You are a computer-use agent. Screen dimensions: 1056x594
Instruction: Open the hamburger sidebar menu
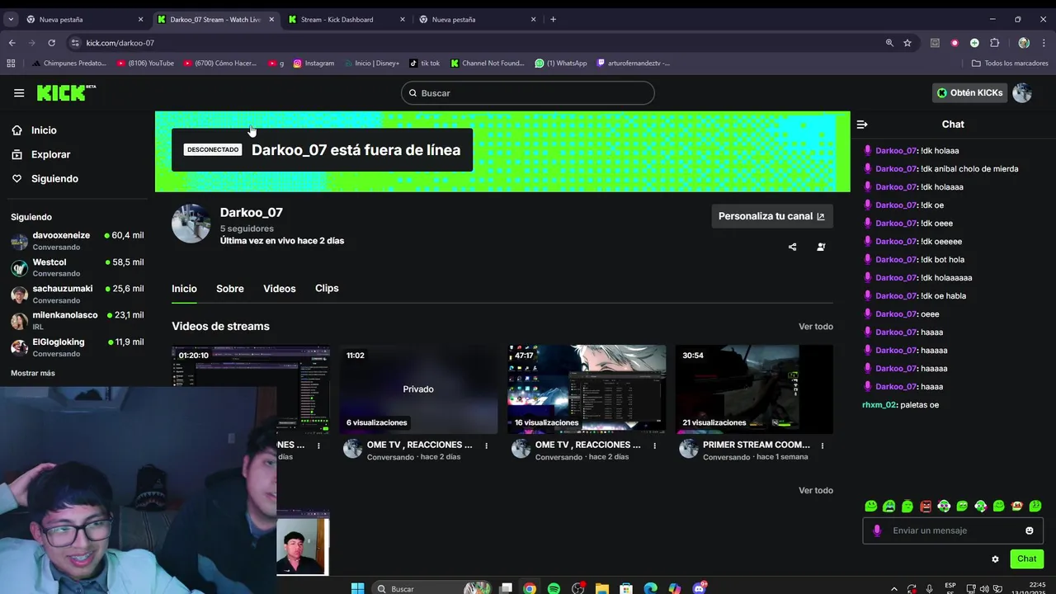click(19, 93)
